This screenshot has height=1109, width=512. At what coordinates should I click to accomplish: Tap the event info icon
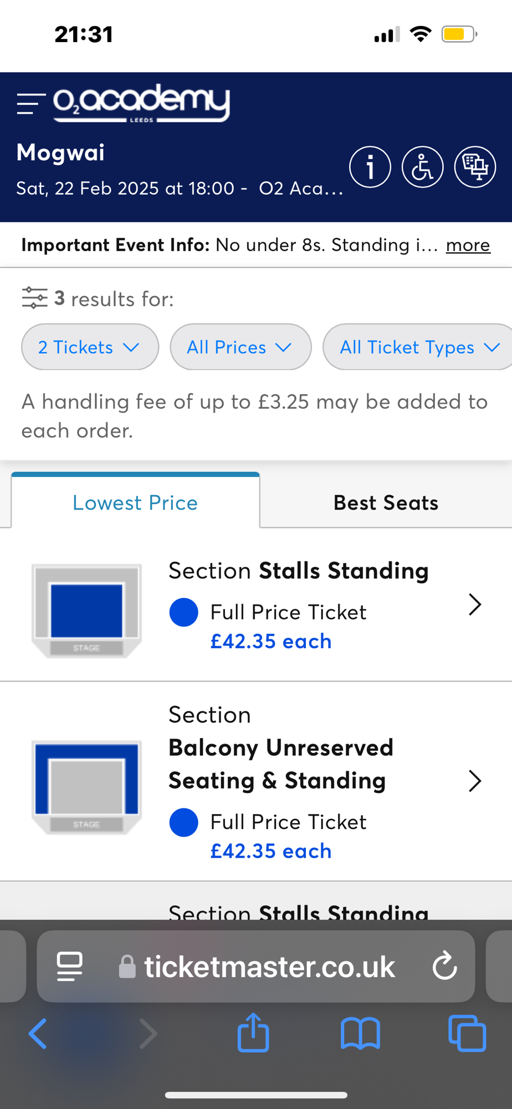coord(370,167)
